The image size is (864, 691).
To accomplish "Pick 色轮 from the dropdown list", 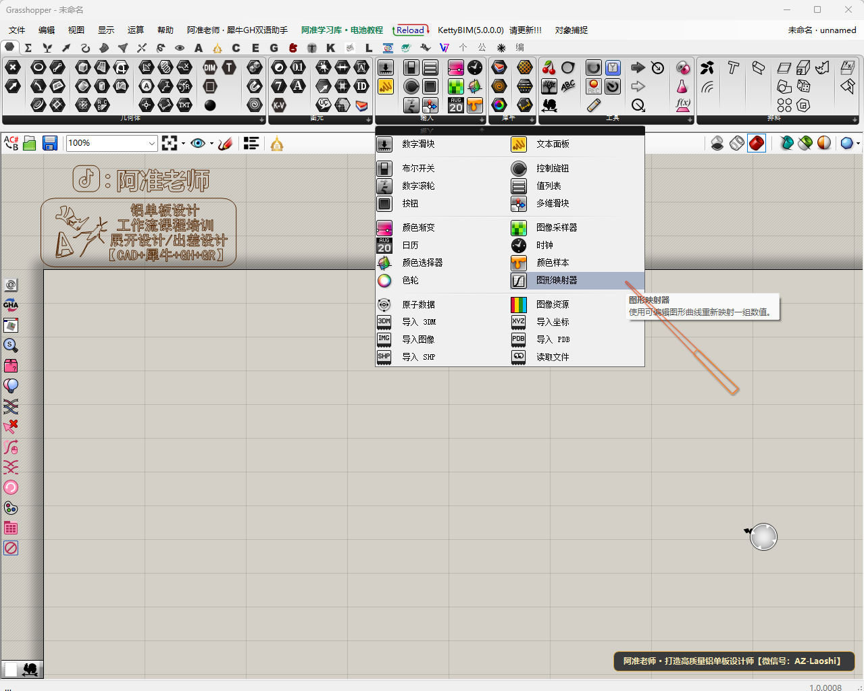I will tap(442, 280).
